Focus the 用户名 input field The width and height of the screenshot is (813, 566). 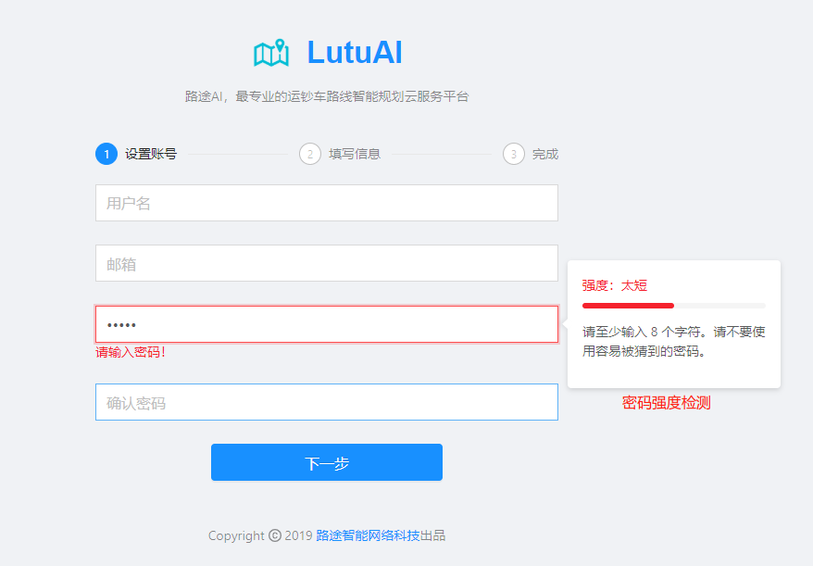(326, 203)
